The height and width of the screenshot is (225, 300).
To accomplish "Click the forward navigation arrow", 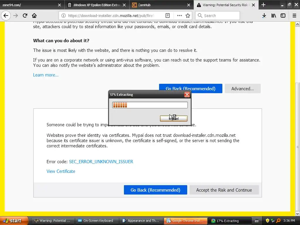I will tap(16, 16).
